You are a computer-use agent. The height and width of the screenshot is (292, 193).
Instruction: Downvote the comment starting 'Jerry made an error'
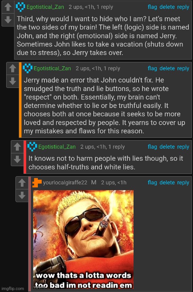(x=13, y=81)
